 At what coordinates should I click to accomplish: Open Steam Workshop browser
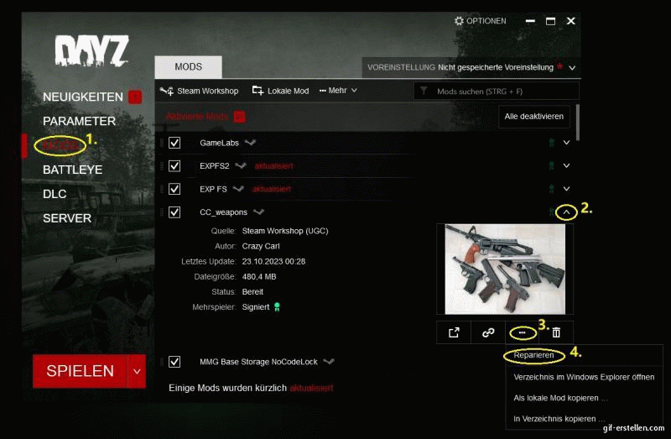[x=200, y=91]
